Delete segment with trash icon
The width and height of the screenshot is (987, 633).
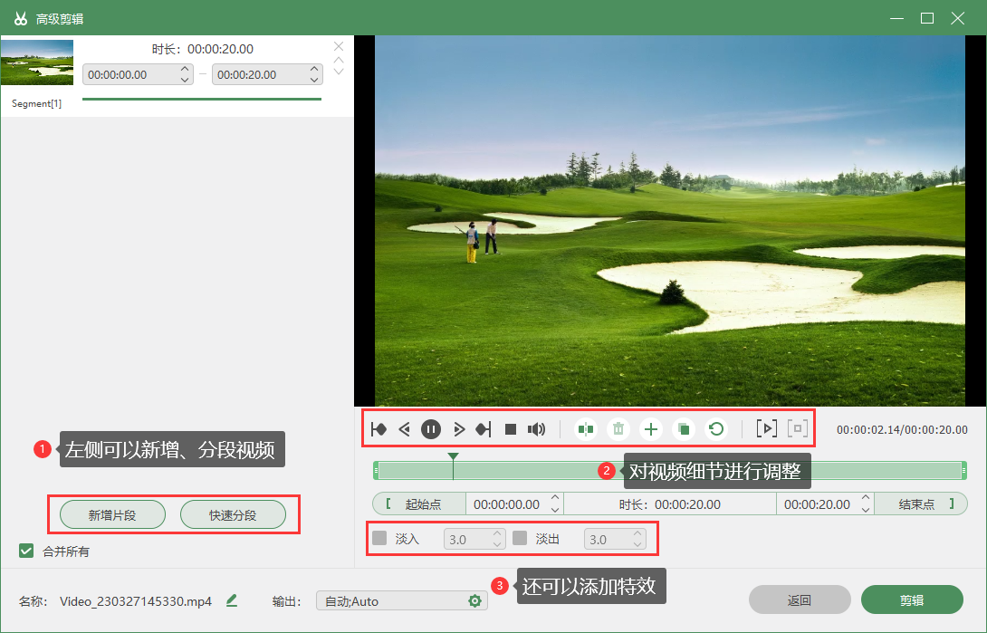click(618, 430)
